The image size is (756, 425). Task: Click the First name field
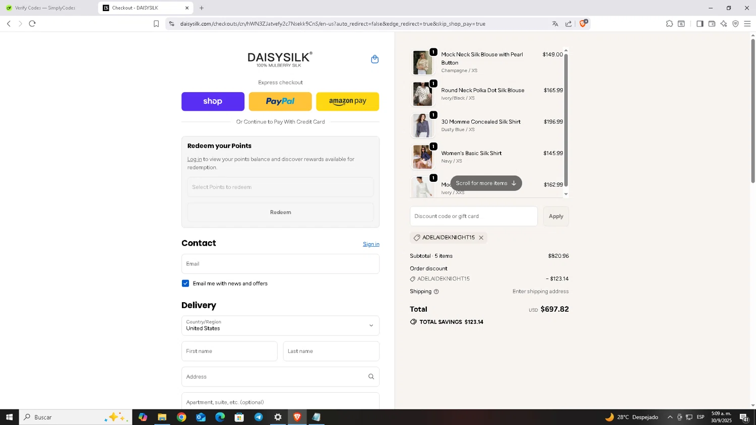[229, 351]
